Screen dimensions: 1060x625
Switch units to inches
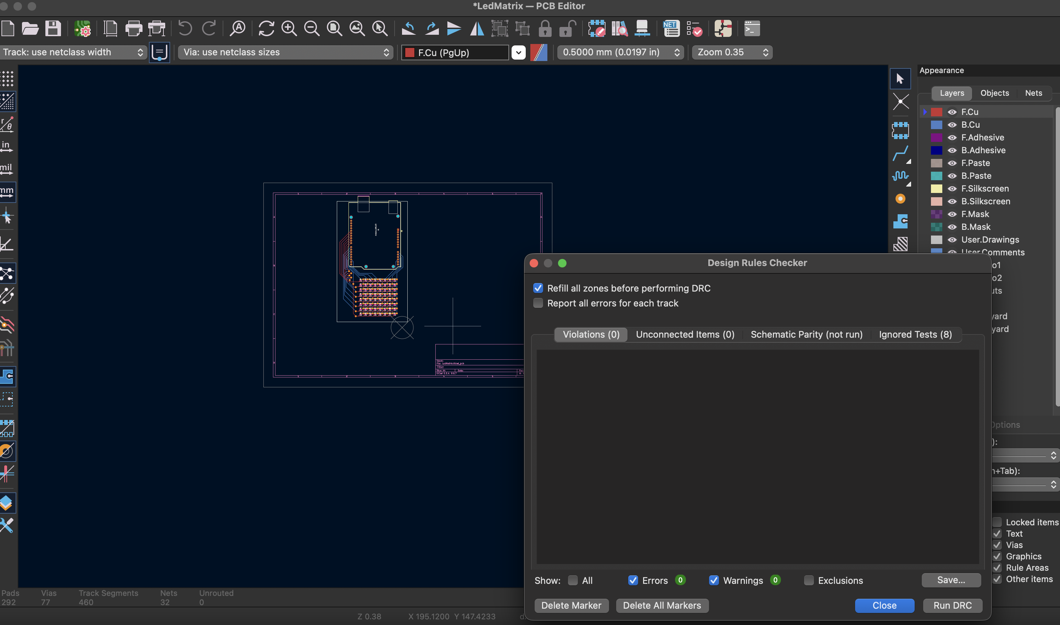point(6,146)
